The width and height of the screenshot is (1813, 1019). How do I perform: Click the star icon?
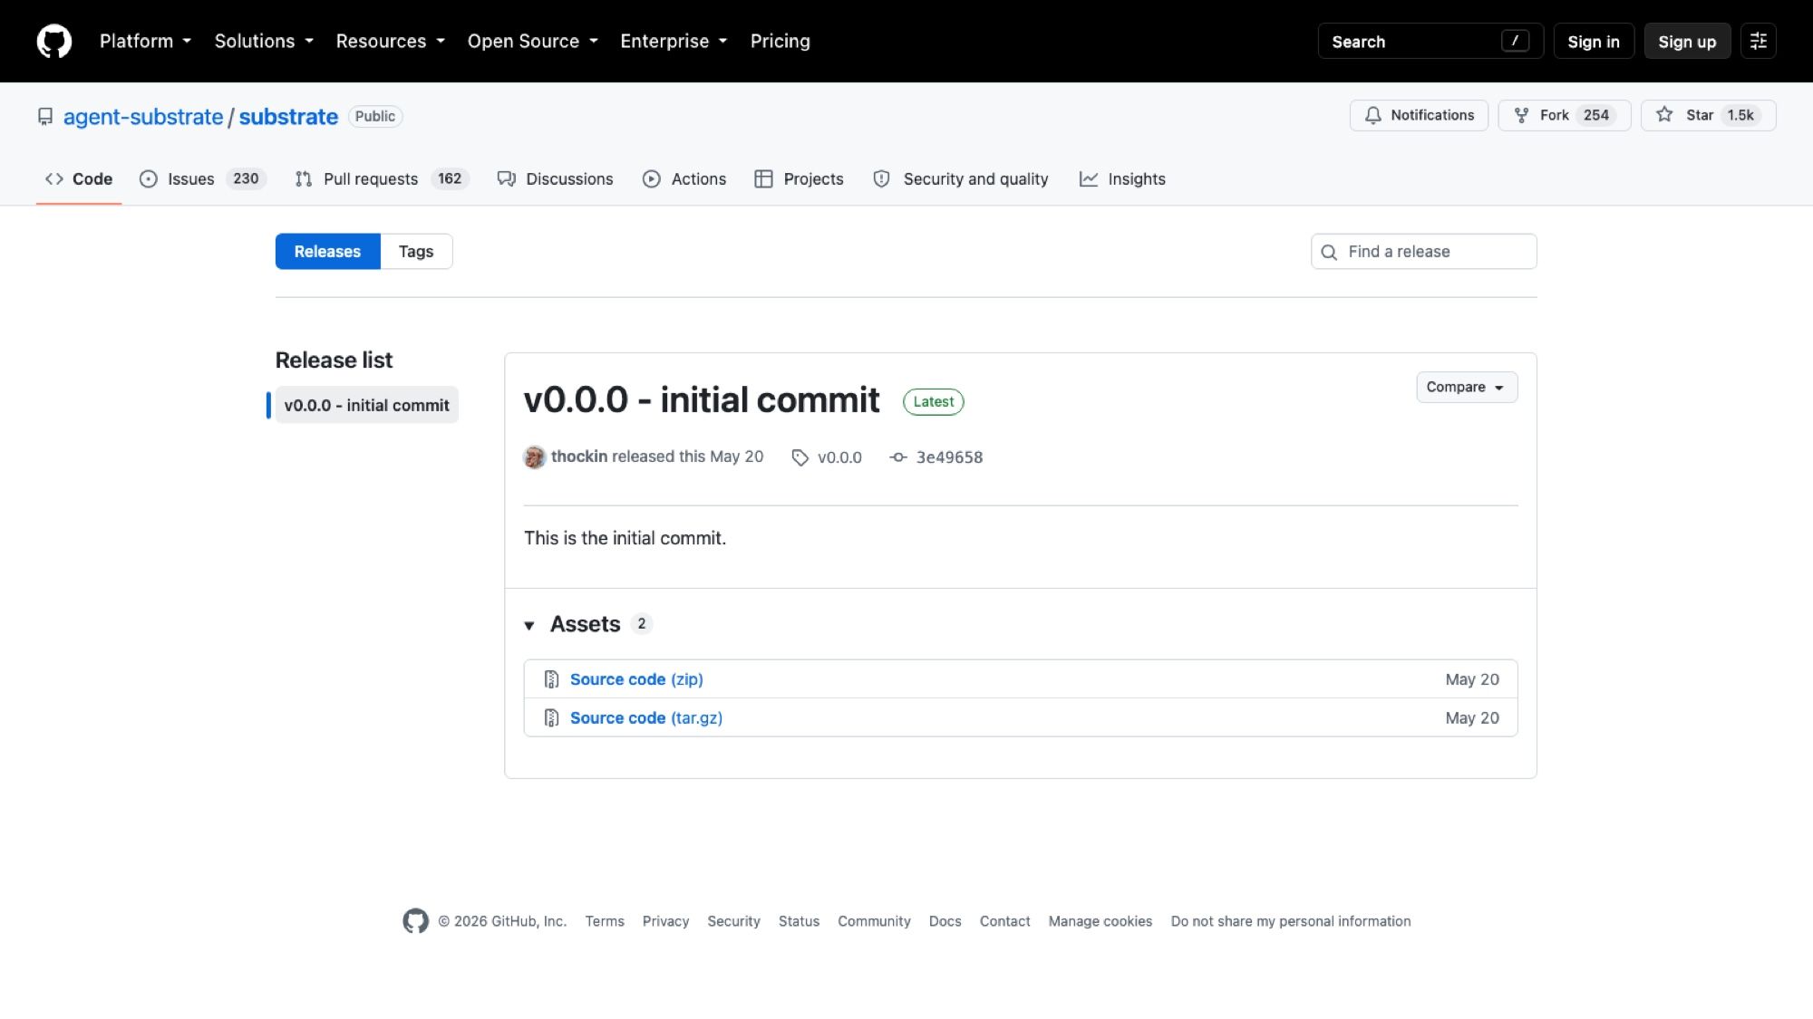[x=1664, y=115]
